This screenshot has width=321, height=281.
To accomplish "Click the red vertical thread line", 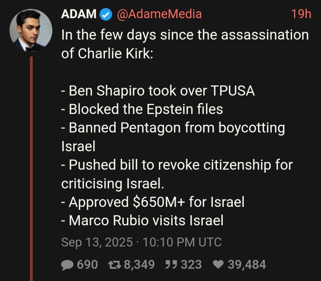I will (x=31, y=168).
